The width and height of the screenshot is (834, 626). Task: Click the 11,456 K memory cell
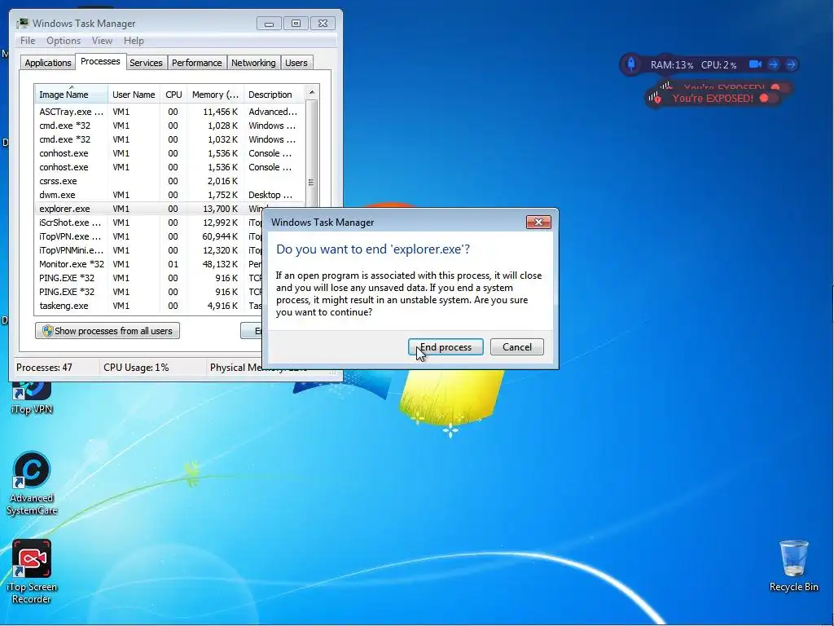click(x=220, y=112)
